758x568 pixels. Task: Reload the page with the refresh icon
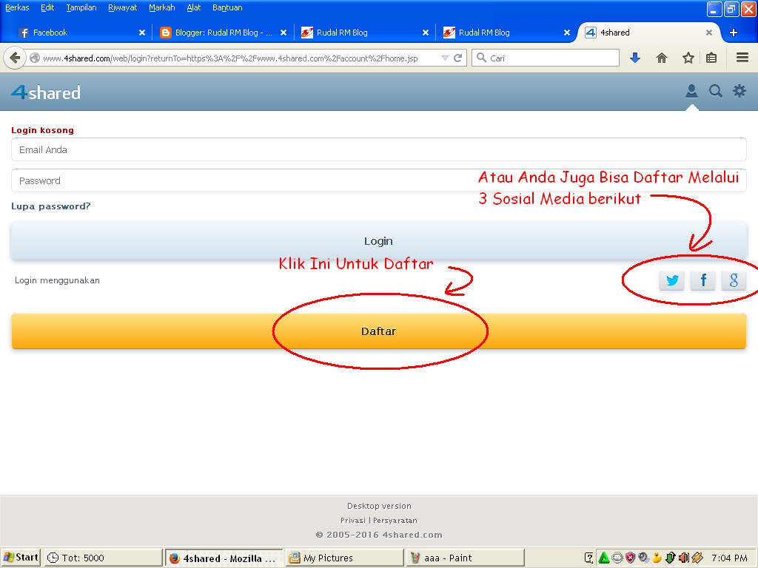pos(457,58)
